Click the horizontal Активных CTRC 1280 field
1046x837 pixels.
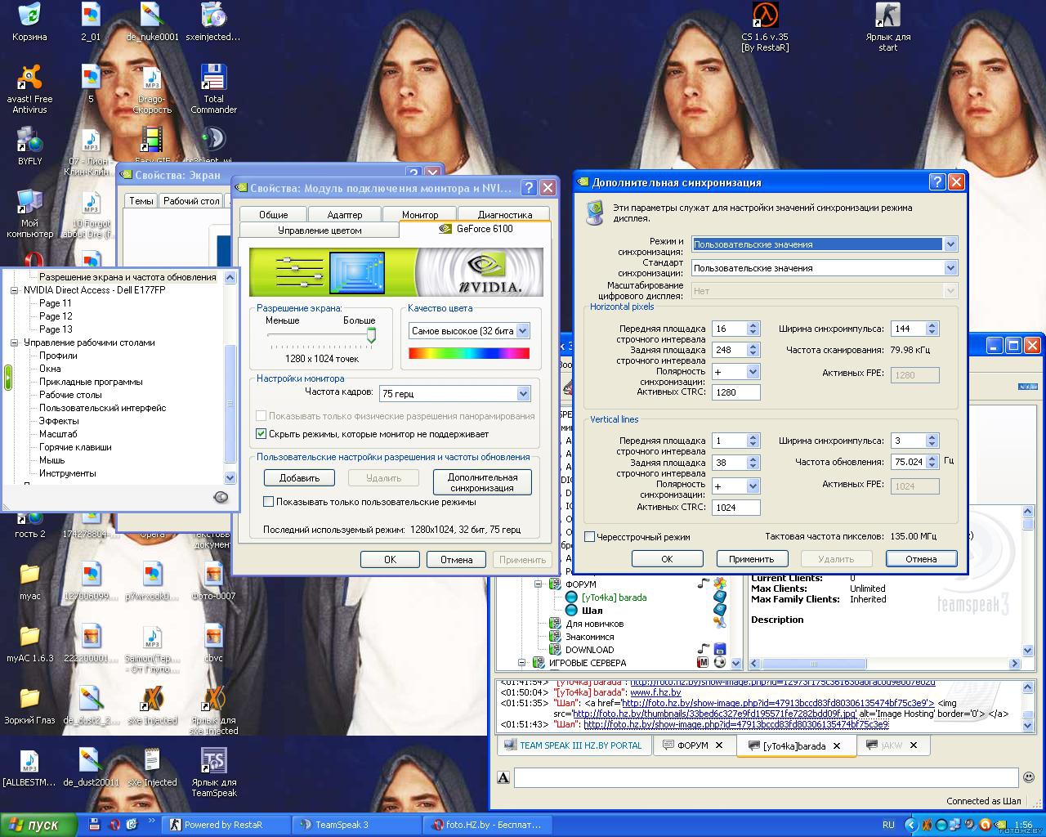[735, 392]
